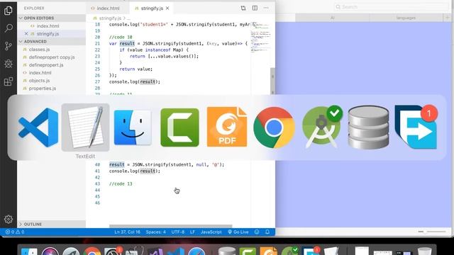
Task: Click the editor minimap
Action: tap(260, 38)
